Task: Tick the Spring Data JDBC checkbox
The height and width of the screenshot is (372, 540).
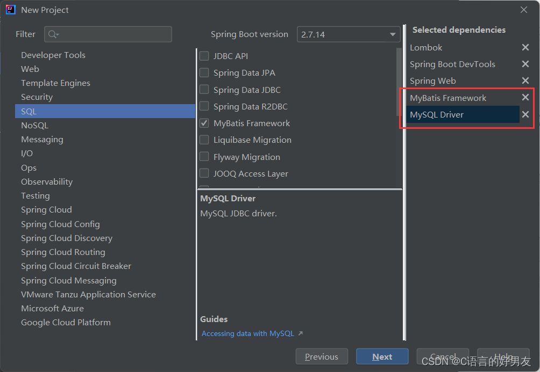Action: click(204, 90)
